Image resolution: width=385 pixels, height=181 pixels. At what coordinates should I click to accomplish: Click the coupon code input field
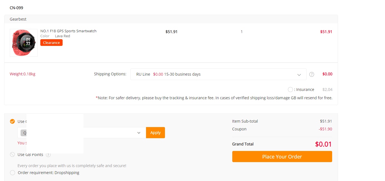click(x=82, y=133)
